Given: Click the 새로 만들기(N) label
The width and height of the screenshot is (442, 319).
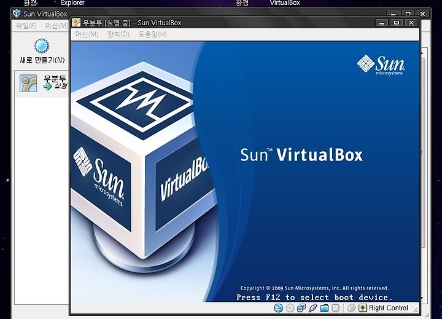Looking at the screenshot, I should point(42,60).
